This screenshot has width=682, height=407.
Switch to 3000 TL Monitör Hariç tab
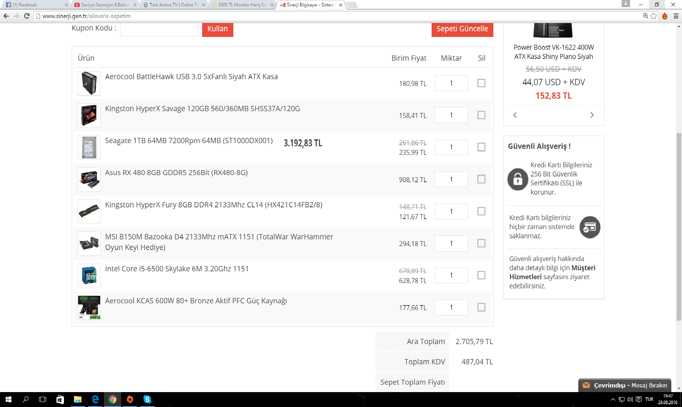point(242,5)
